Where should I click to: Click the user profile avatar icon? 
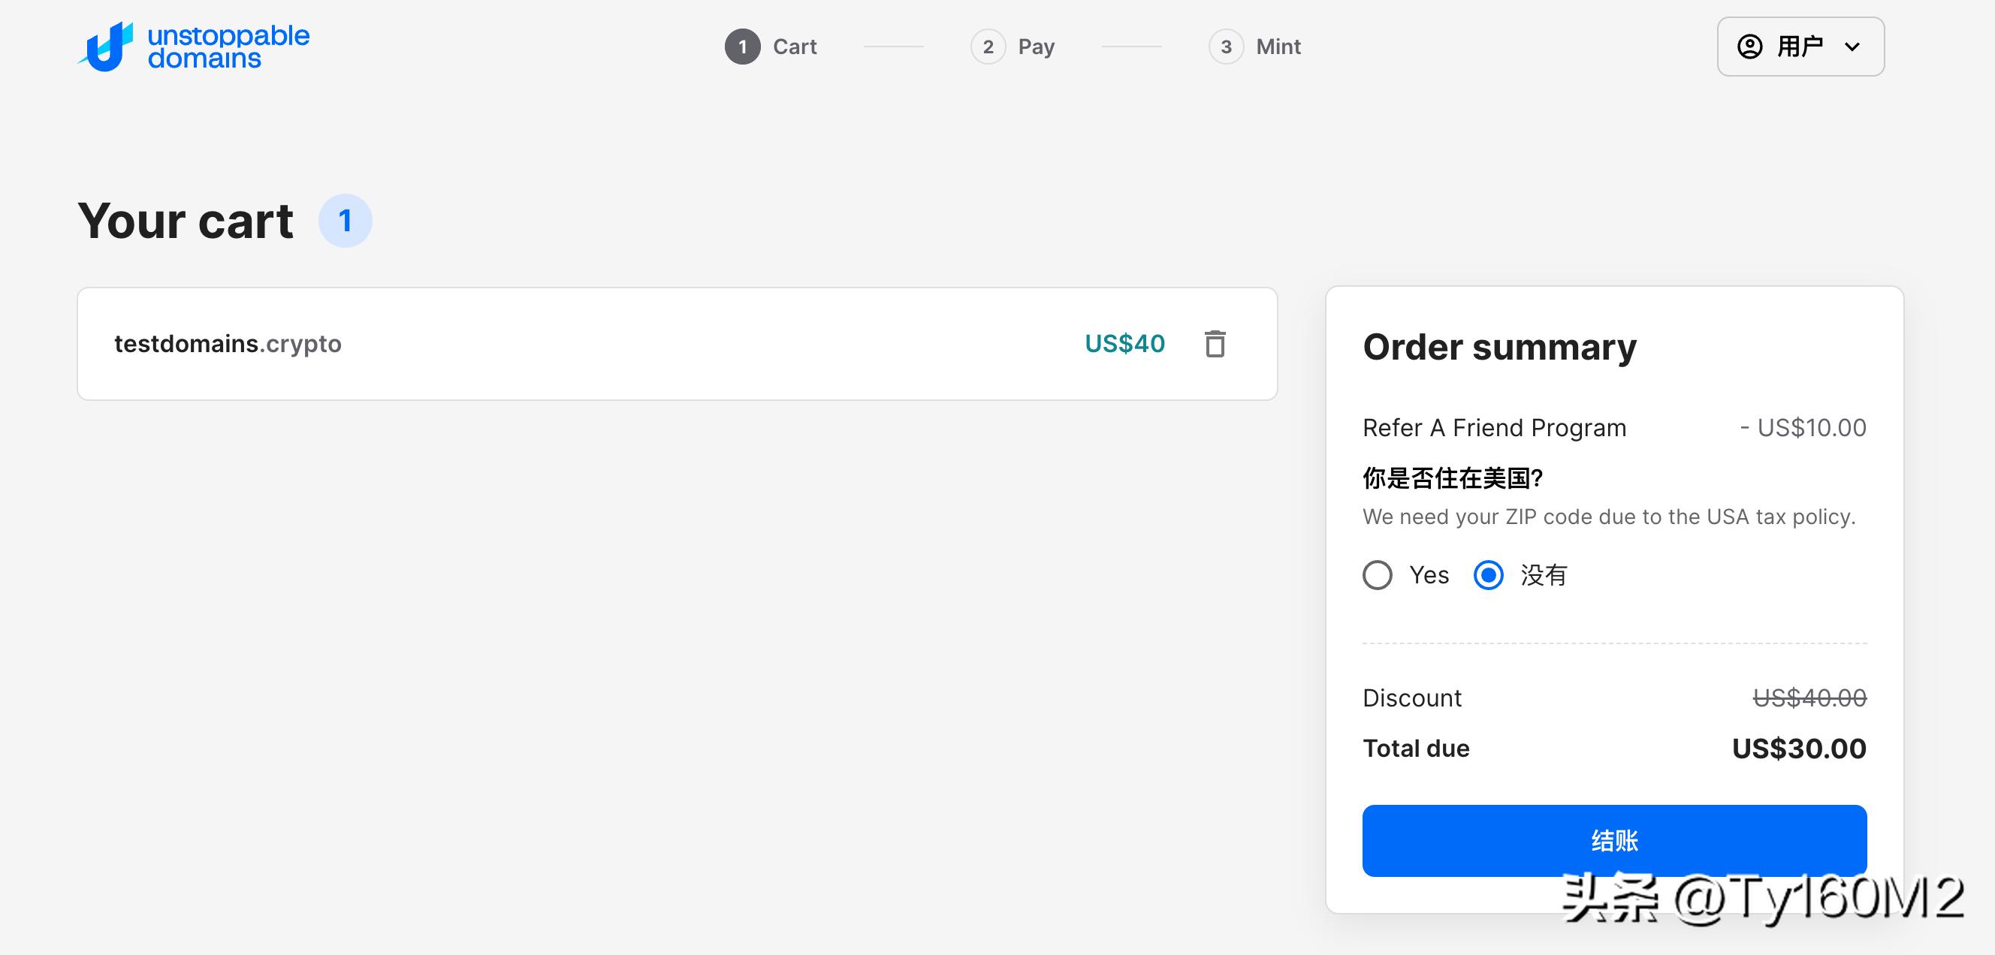point(1749,47)
